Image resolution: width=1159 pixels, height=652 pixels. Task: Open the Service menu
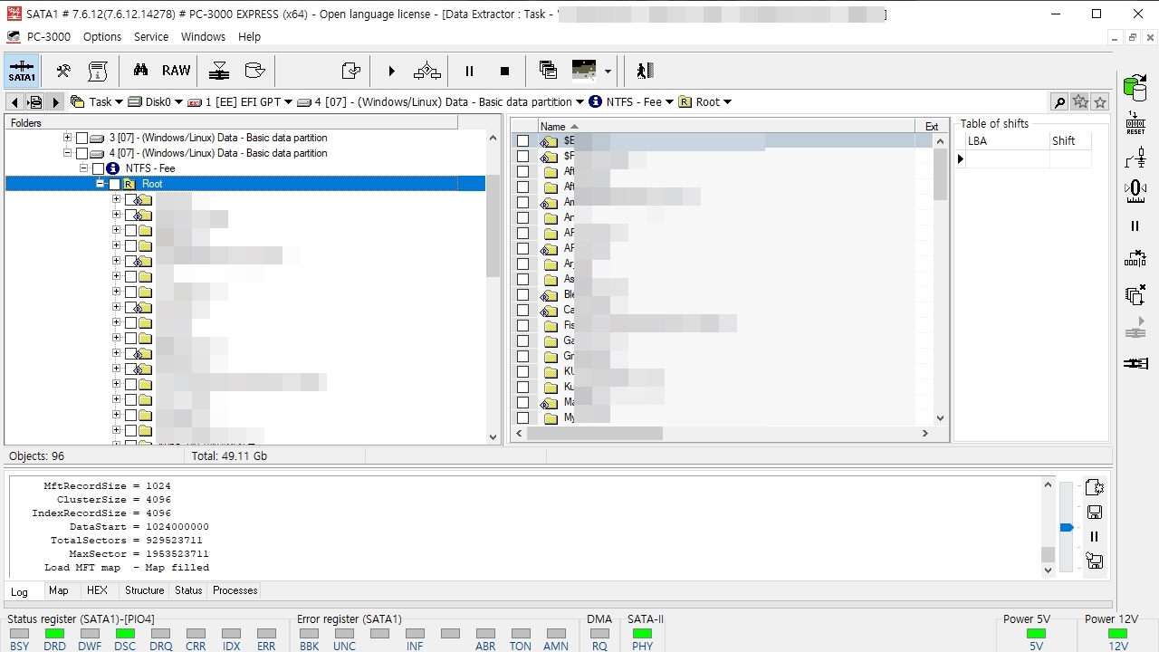pyautogui.click(x=151, y=37)
